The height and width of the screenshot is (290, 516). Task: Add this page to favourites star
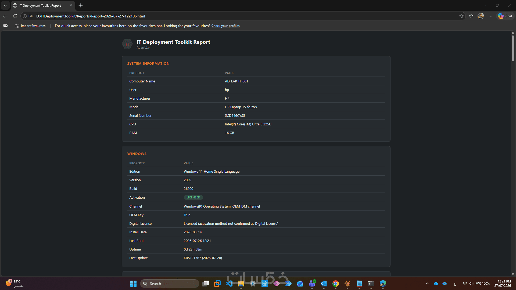click(461, 16)
